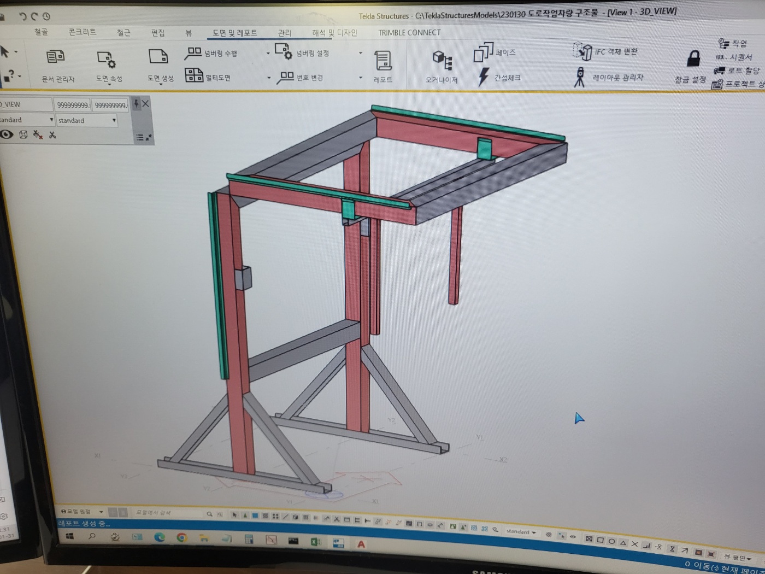
Task: Run 간섭체크 clash check
Action: [499, 77]
